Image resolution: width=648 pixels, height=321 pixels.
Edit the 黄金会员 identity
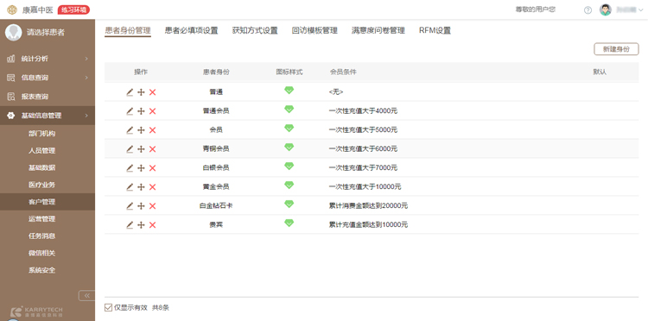tap(130, 187)
